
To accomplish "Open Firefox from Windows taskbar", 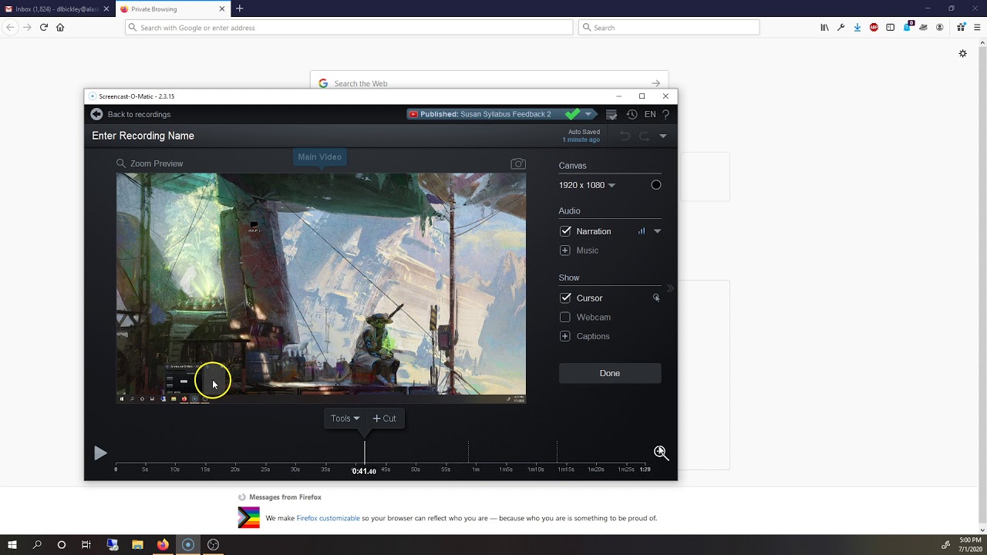I will point(163,545).
